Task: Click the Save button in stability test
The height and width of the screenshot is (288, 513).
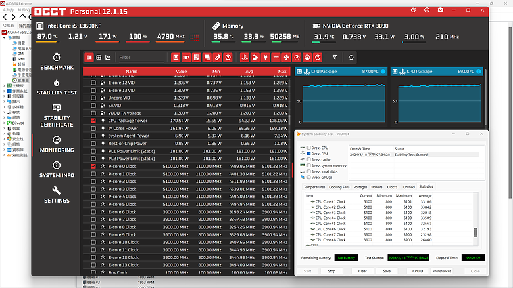Action: tap(387, 271)
